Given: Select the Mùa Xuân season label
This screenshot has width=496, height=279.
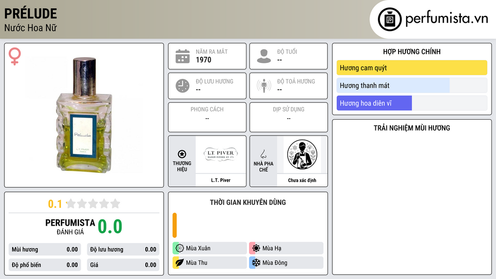Looking at the screenshot, I should (x=198, y=248).
